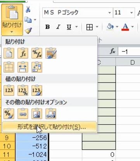Open the Underline style dropdown arrow
The height and width of the screenshot is (161, 140).
(76, 27)
